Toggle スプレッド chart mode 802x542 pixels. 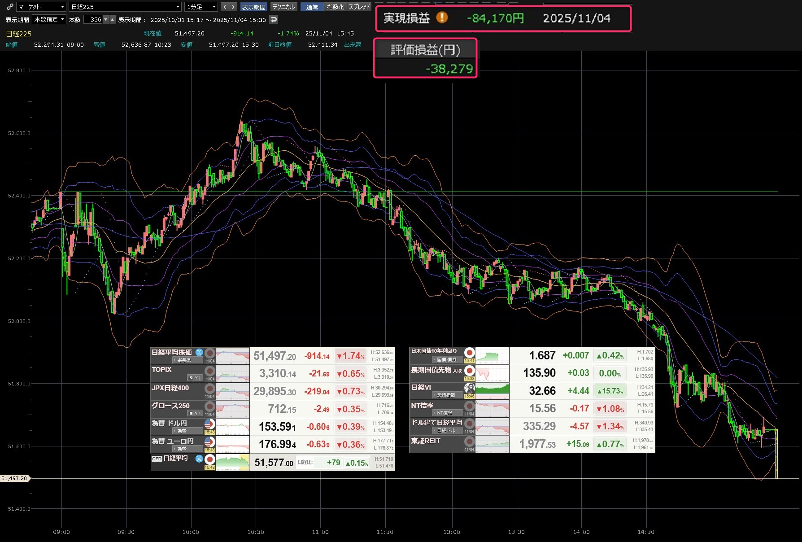coord(360,7)
